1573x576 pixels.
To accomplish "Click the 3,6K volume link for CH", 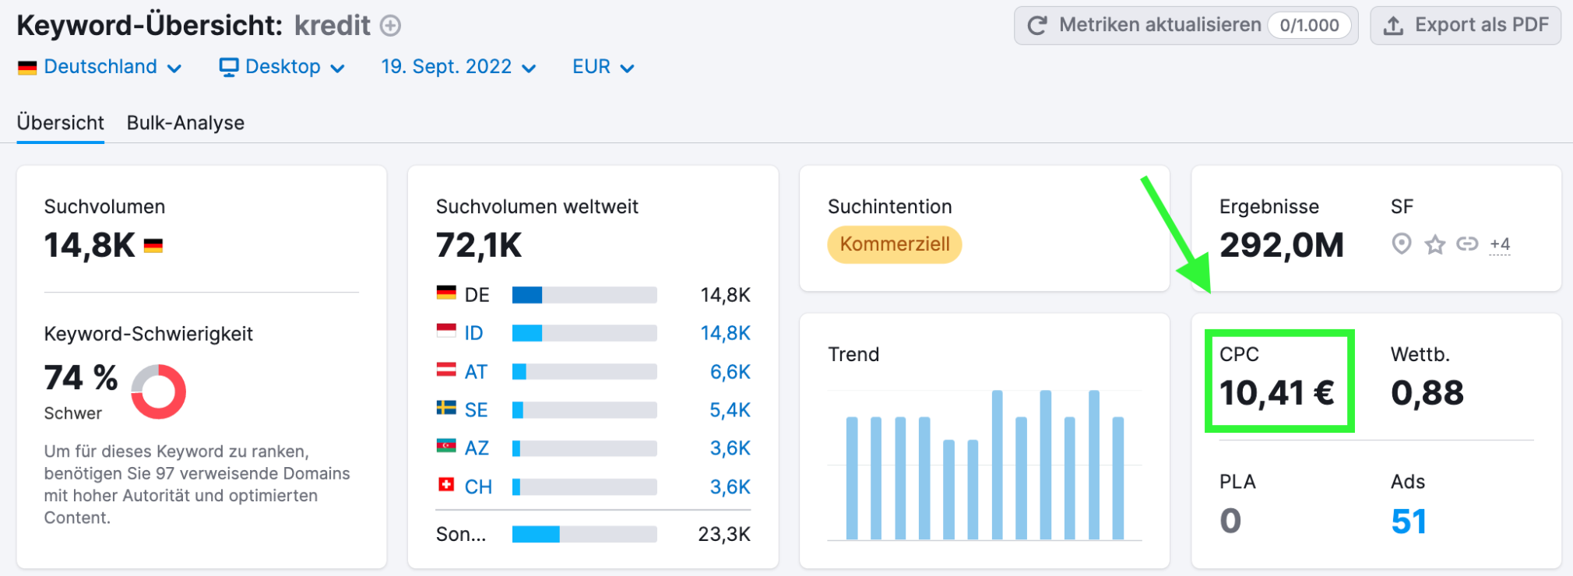I will click(x=730, y=487).
